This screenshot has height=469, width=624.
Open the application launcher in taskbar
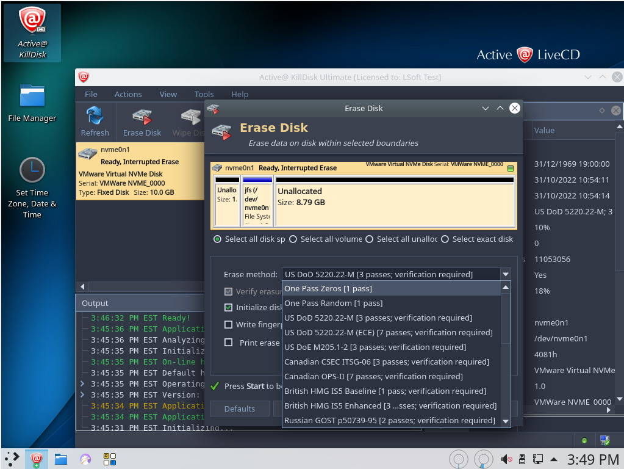(x=12, y=459)
